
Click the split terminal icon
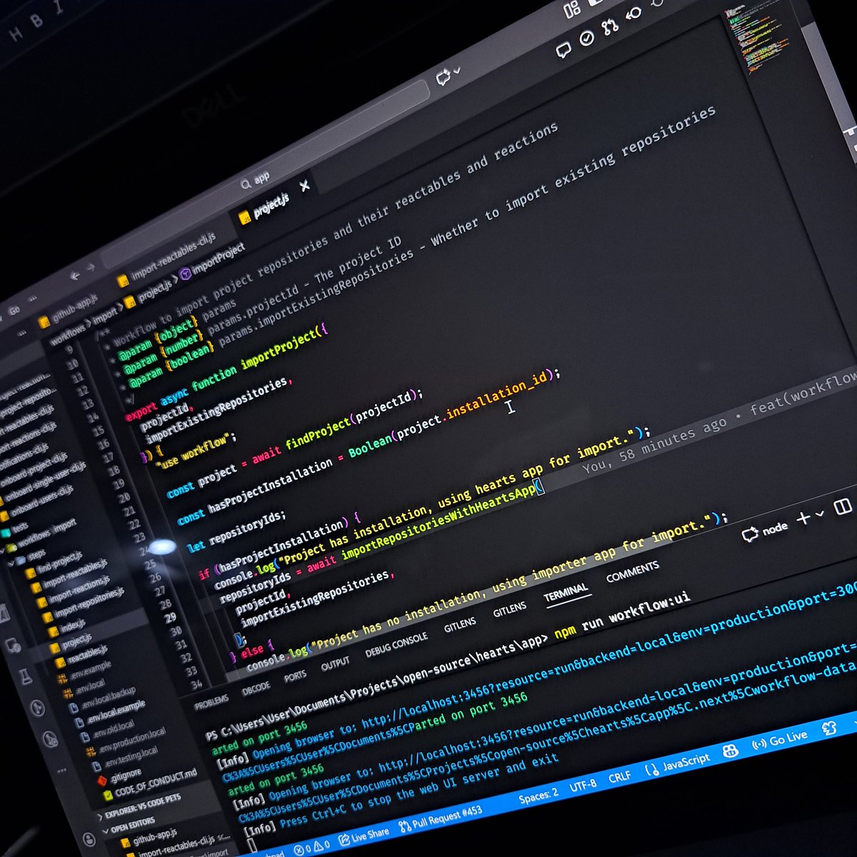click(x=843, y=506)
